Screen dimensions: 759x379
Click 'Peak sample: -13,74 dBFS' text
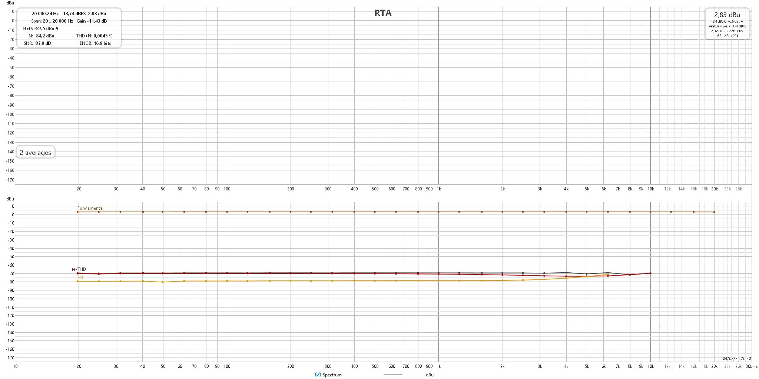[x=727, y=26]
